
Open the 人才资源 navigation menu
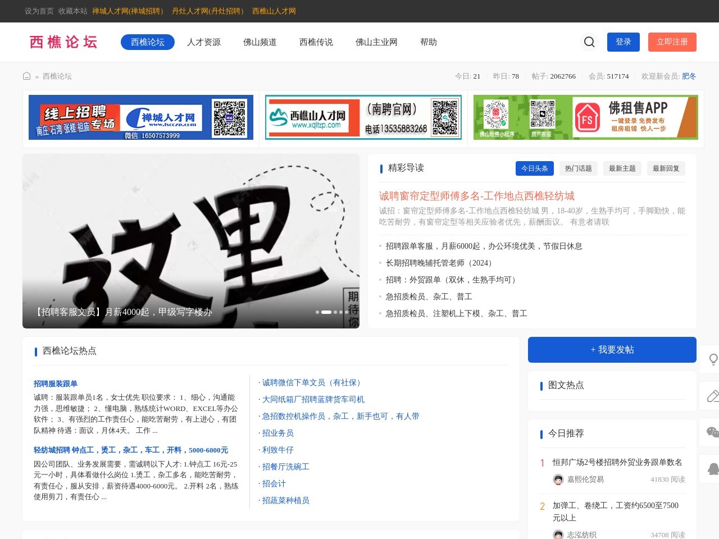tap(203, 42)
